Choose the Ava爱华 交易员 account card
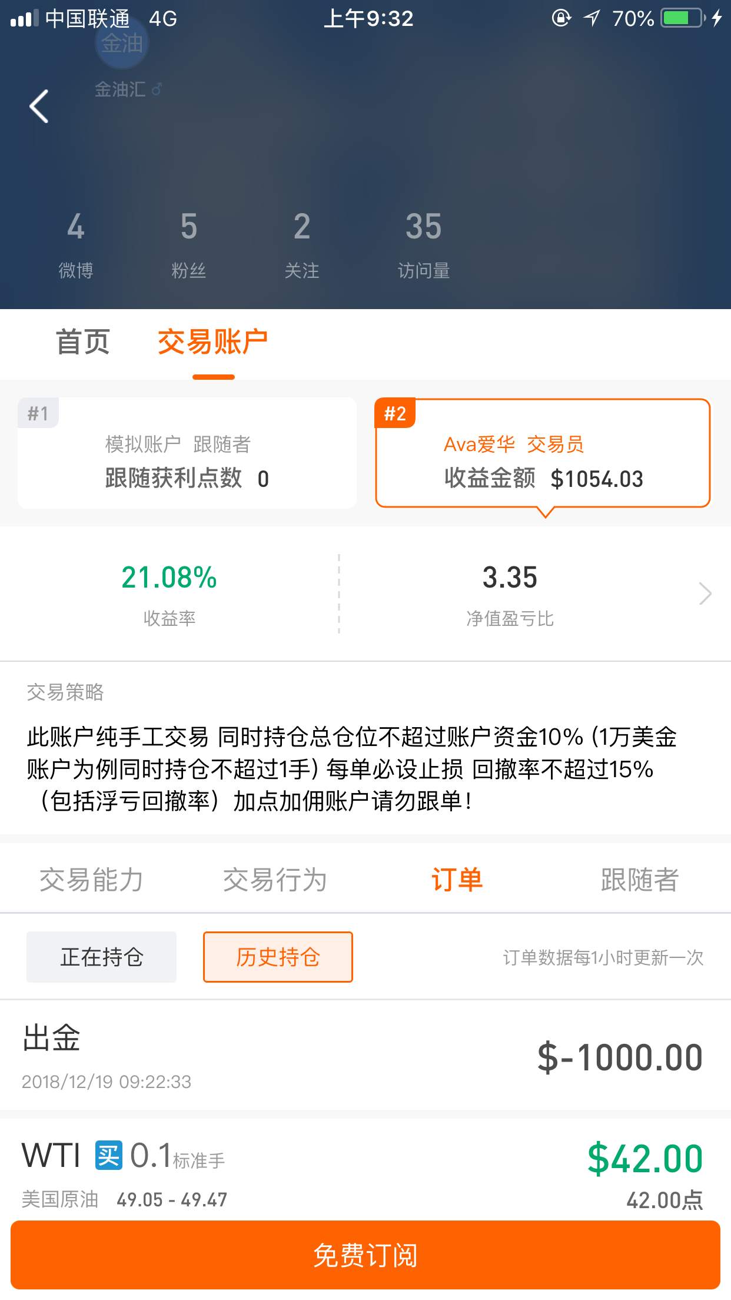The image size is (731, 1300). click(x=543, y=453)
